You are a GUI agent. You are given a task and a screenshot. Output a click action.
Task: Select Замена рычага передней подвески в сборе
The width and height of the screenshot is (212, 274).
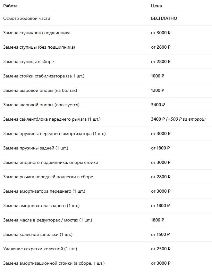[48, 177]
